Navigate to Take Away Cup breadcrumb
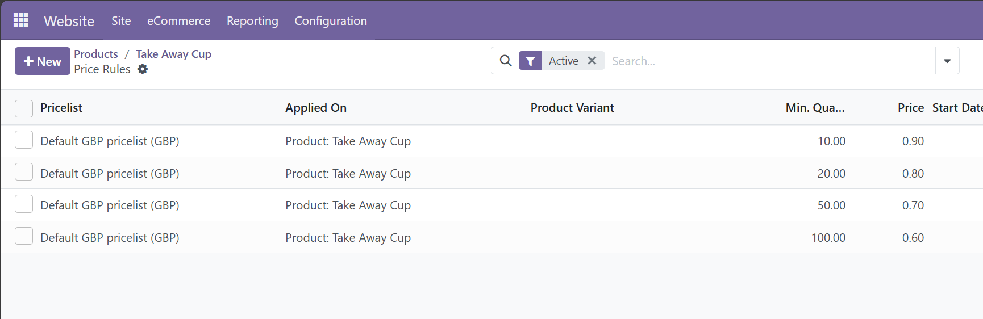The image size is (983, 319). (173, 54)
